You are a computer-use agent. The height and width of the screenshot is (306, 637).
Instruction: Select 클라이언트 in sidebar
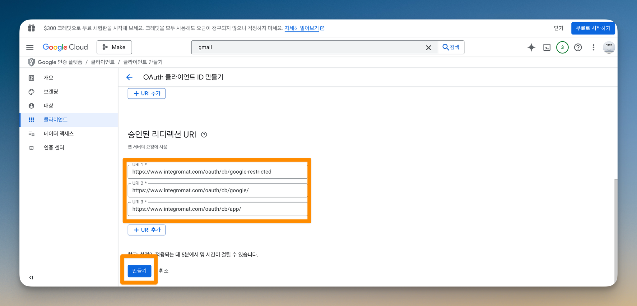[x=69, y=120]
